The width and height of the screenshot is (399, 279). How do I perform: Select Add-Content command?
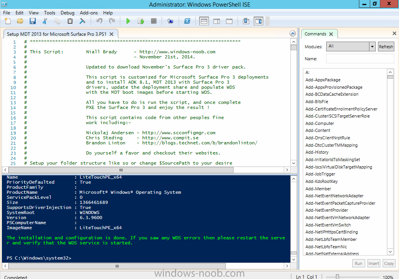tap(318, 130)
